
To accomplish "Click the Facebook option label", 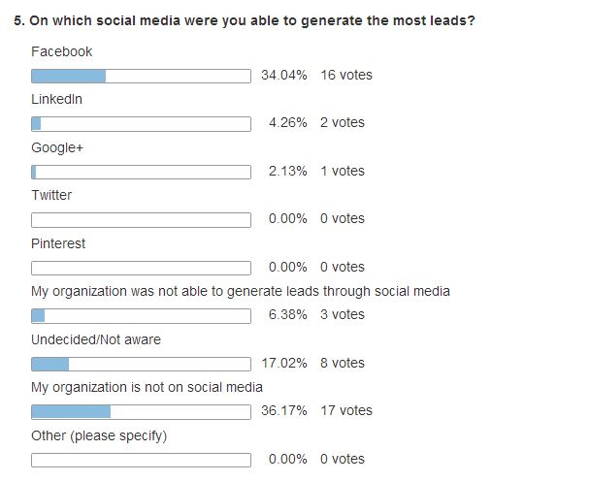I will 62,51.
